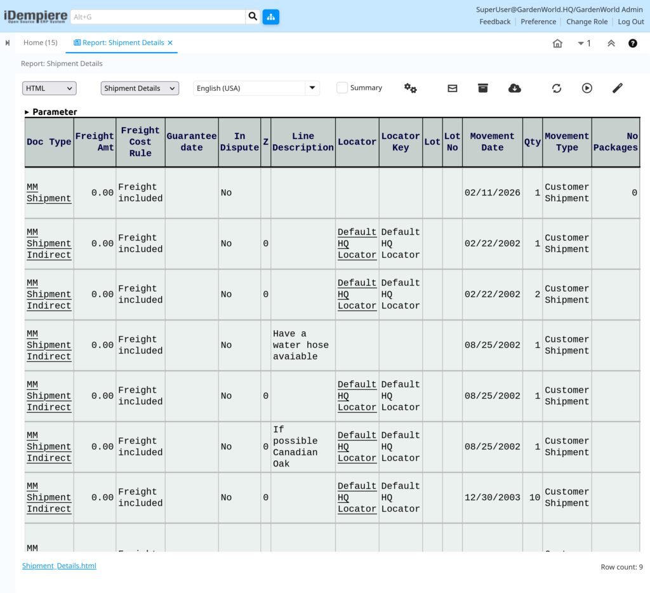Click the Default HQ Locator link for 12/30/2003

point(357,498)
